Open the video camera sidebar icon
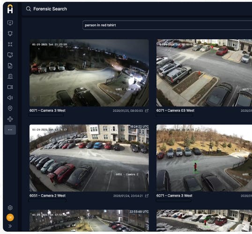252x234 pixels. (10, 87)
